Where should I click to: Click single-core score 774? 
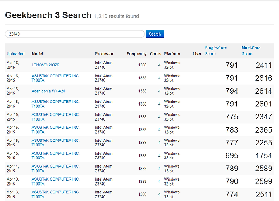click(x=232, y=194)
